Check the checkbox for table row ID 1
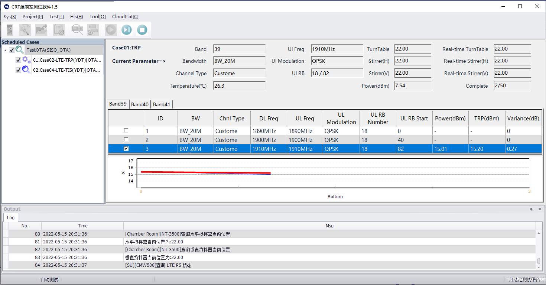The image size is (546, 285). click(x=126, y=131)
